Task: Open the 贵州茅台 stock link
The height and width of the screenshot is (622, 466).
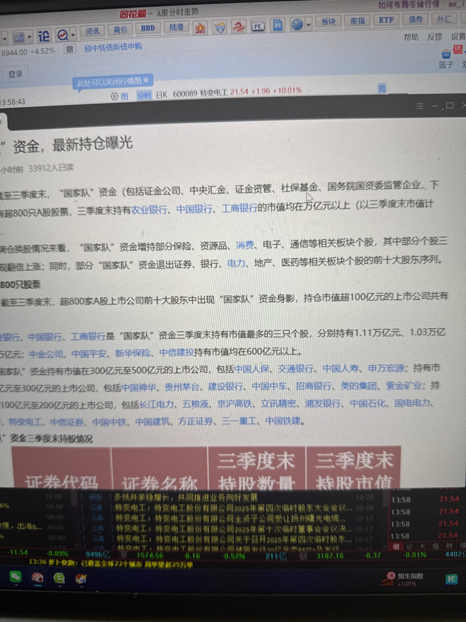Action: [182, 387]
